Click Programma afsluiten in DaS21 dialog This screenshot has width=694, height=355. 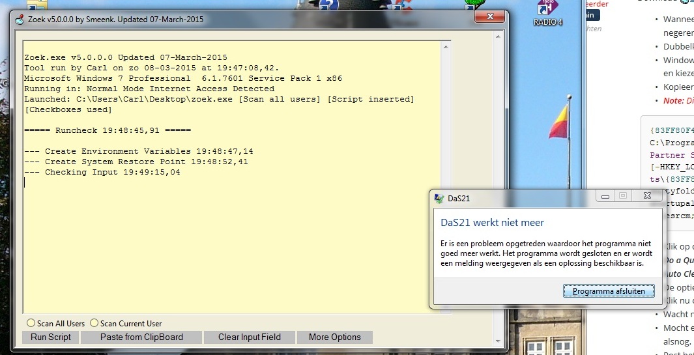(x=609, y=291)
